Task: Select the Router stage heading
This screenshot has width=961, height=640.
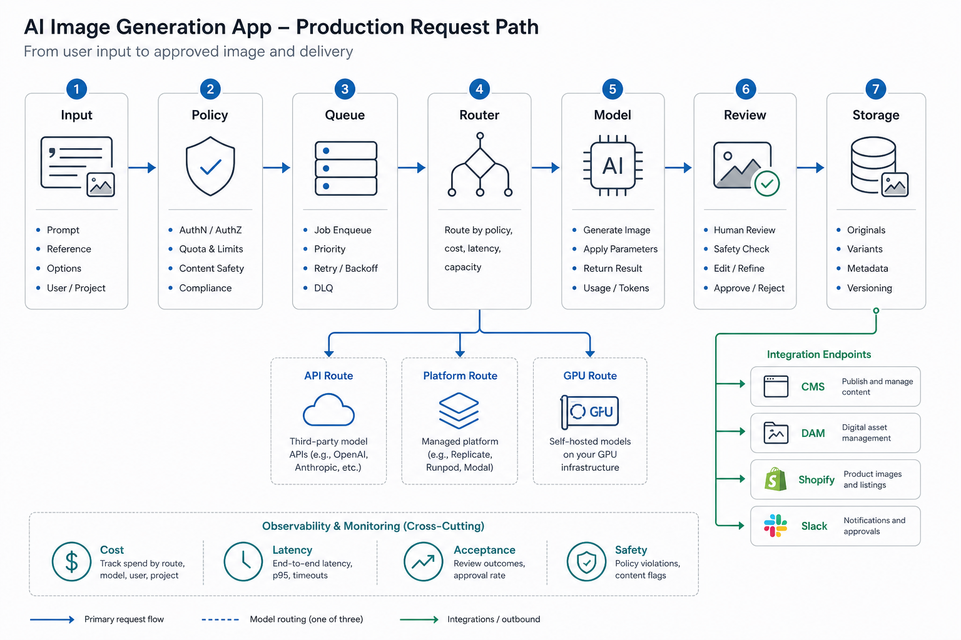Action: pyautogui.click(x=479, y=115)
